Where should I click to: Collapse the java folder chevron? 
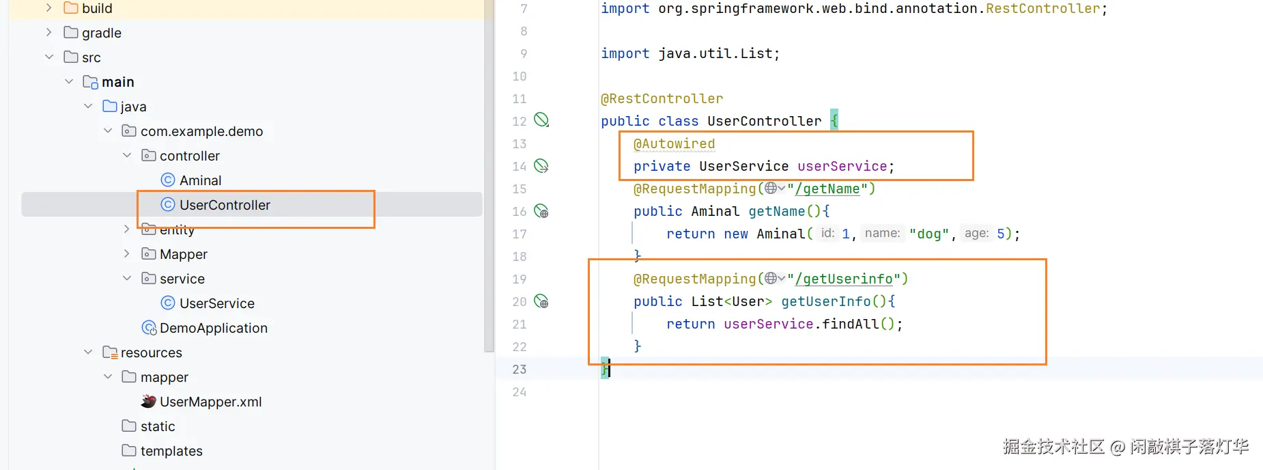(x=88, y=106)
